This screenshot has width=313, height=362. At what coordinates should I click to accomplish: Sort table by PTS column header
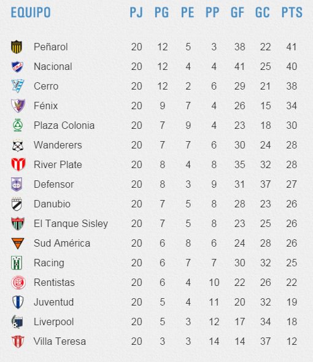292,12
